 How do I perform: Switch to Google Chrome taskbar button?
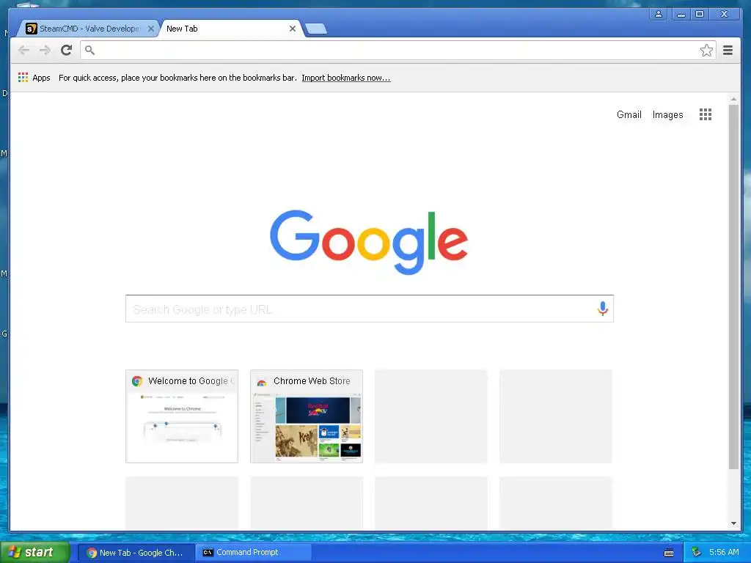click(x=136, y=553)
